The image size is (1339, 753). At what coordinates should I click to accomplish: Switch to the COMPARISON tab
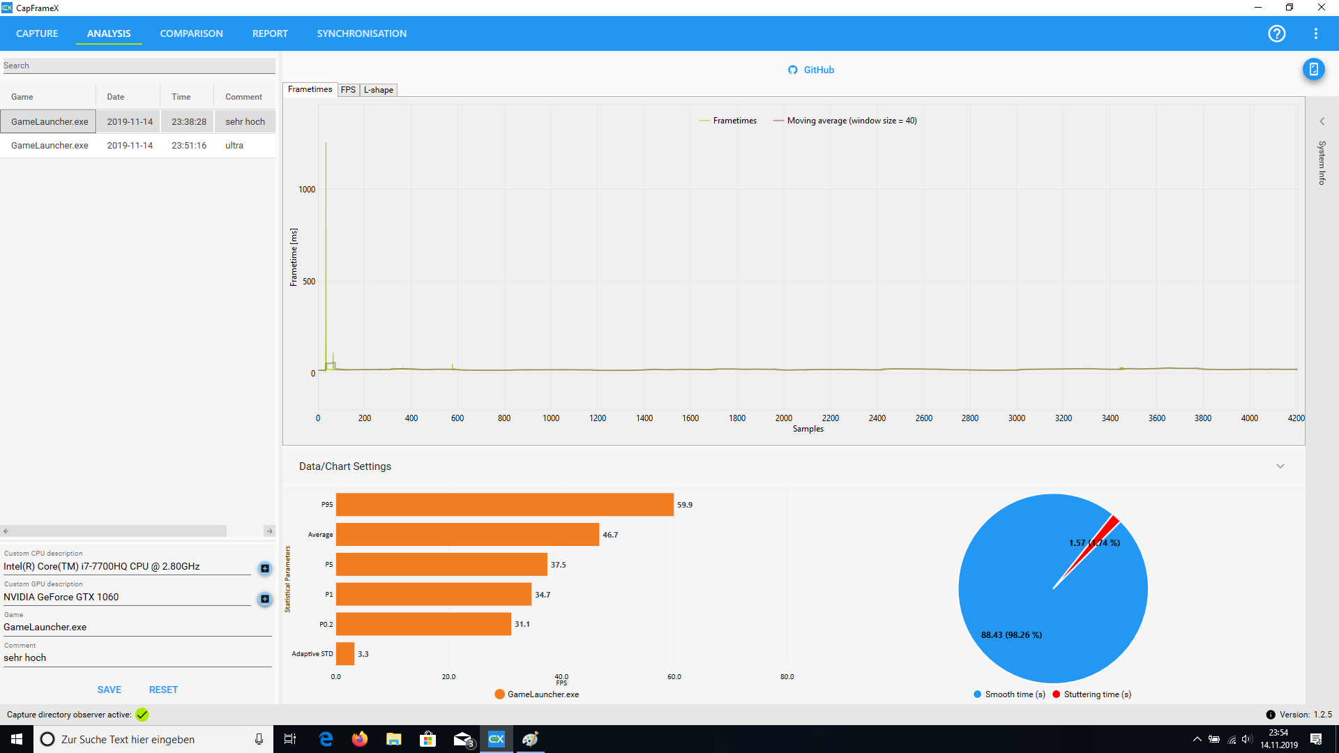(x=191, y=33)
